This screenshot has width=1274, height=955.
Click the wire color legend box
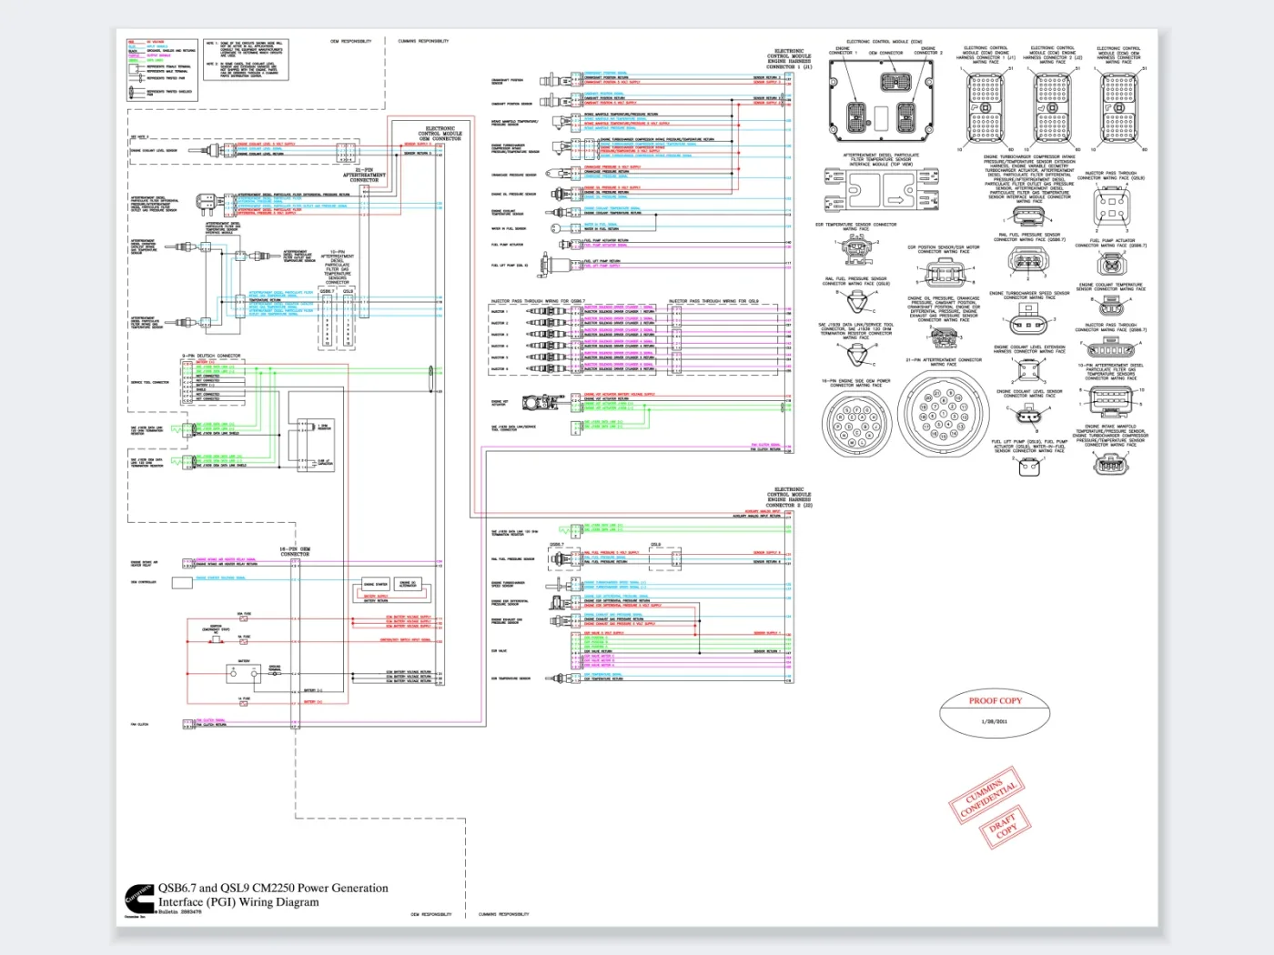(x=162, y=69)
